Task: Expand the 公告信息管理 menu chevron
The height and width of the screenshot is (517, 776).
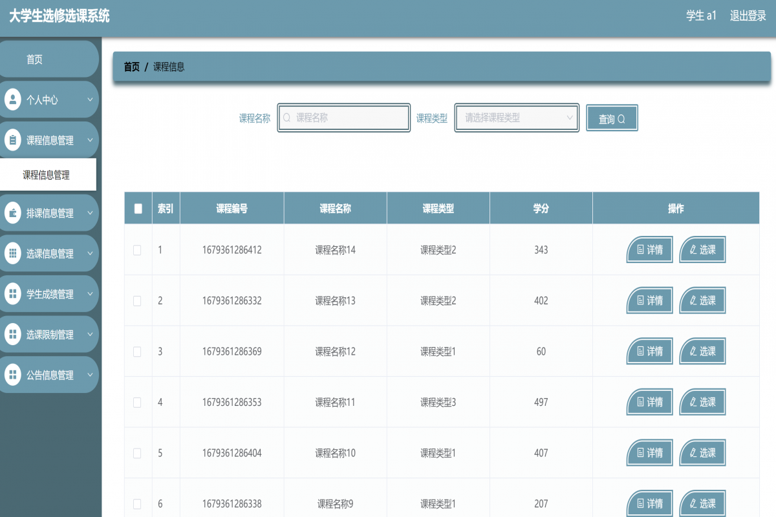Action: pyautogui.click(x=90, y=375)
